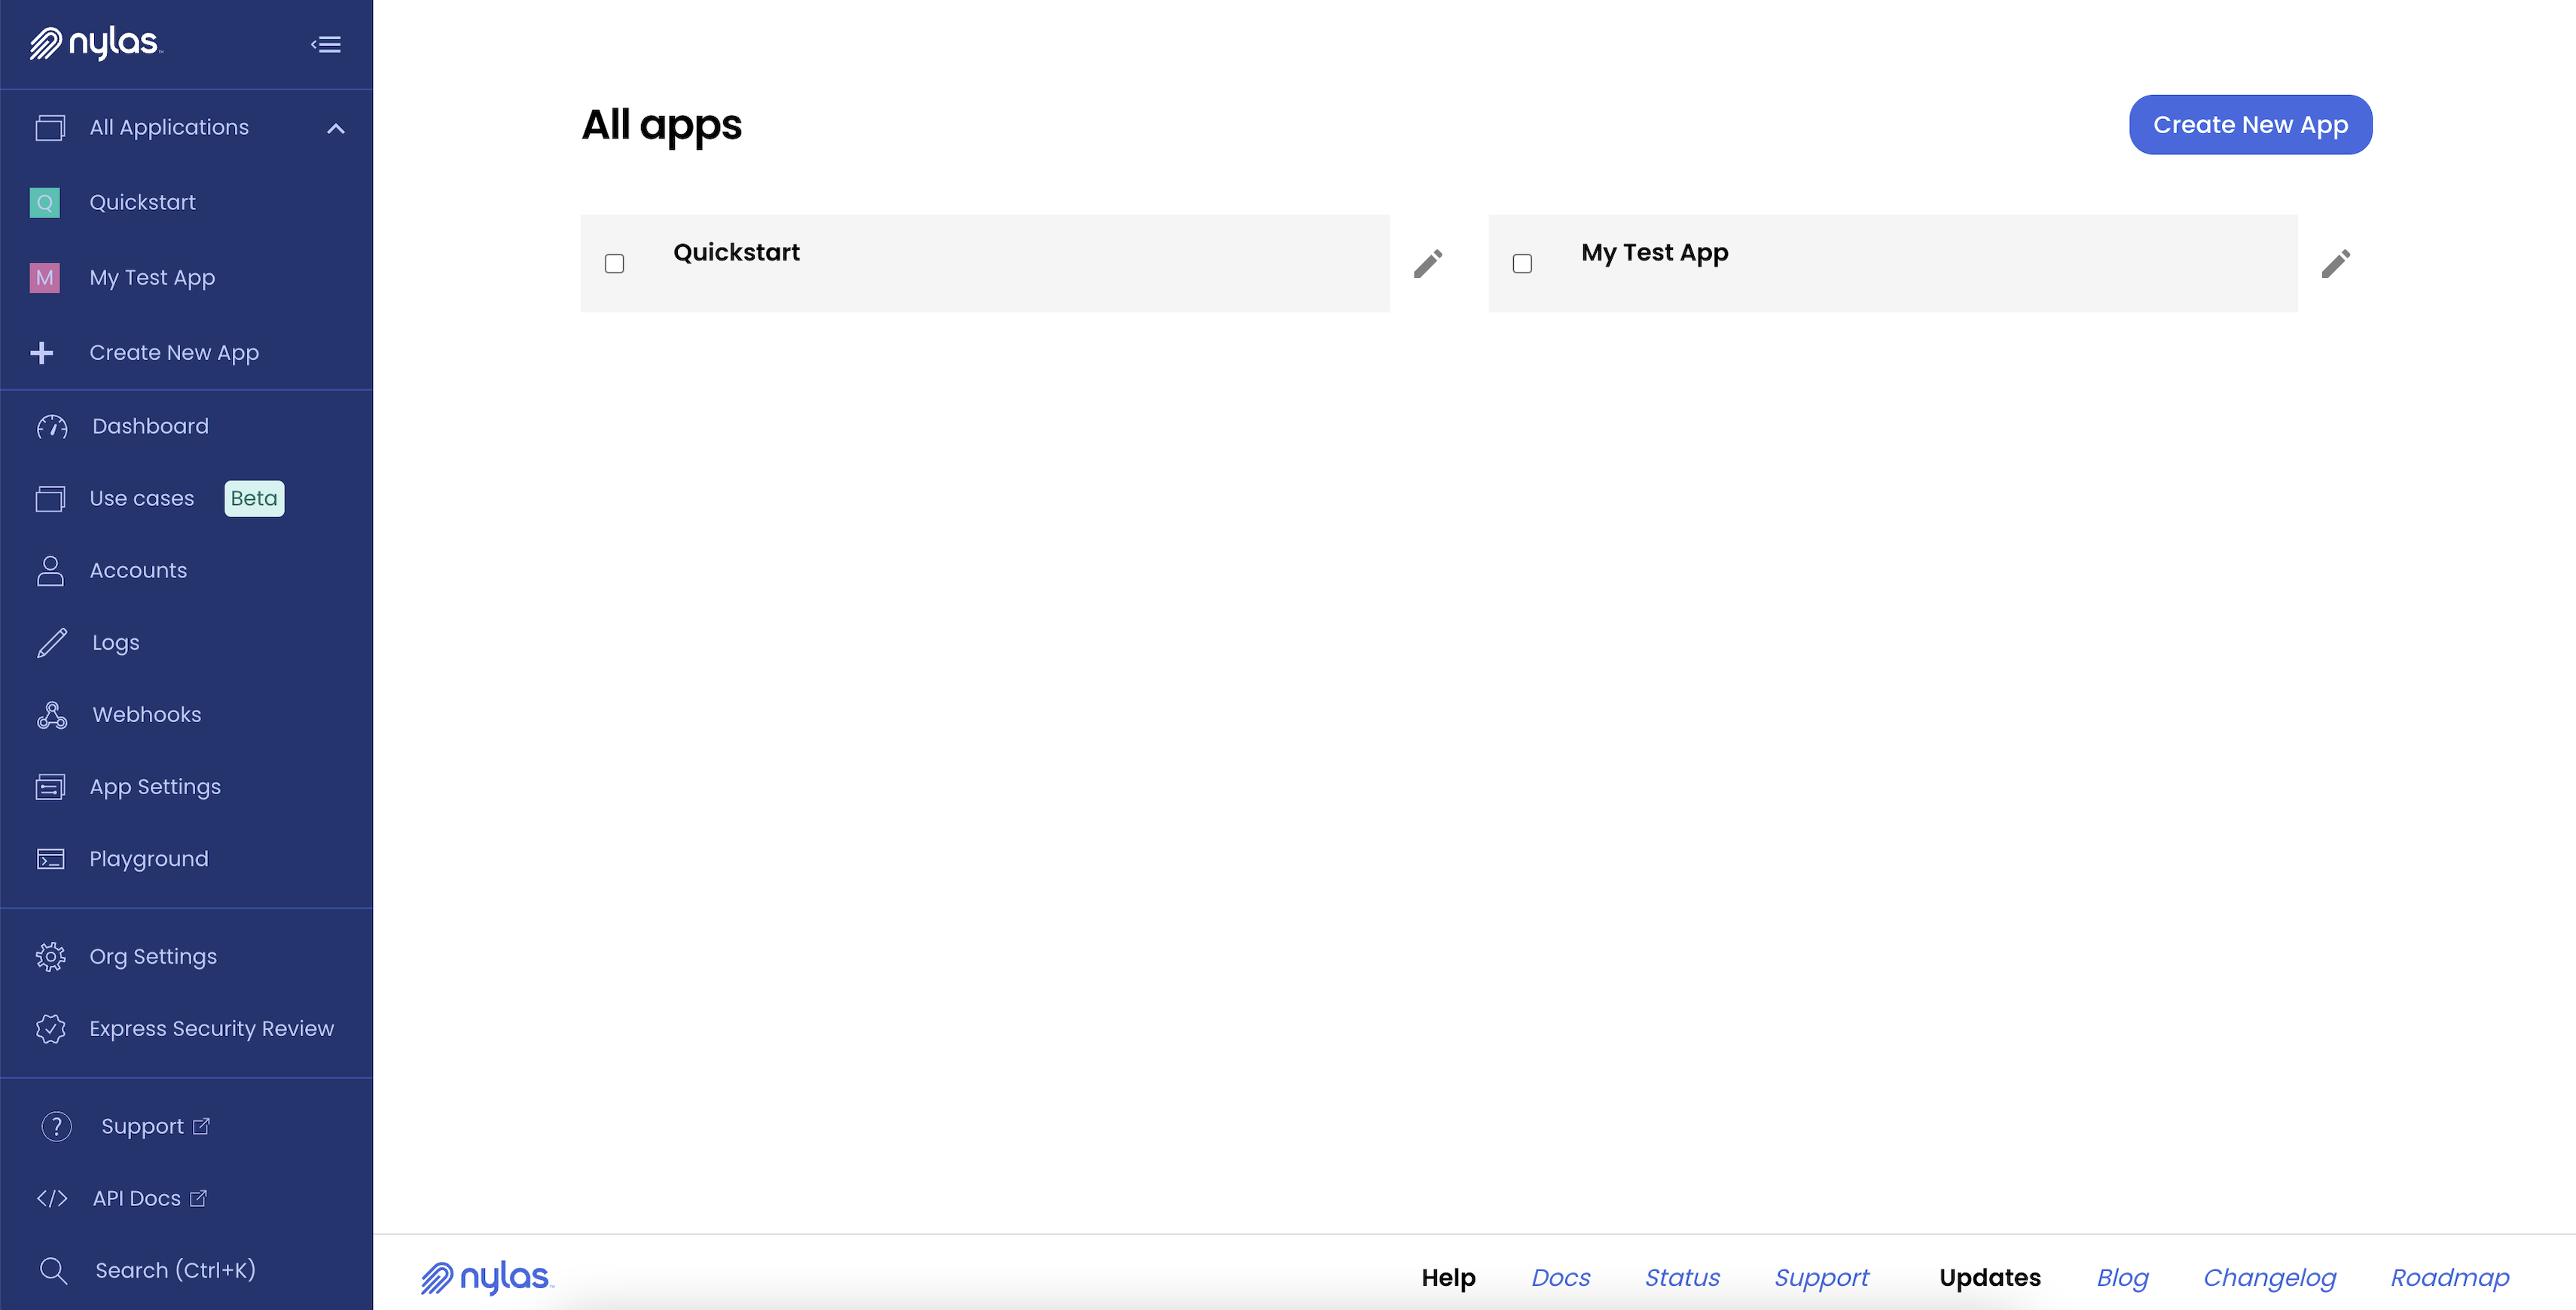Edit My Test App with pencil icon
Screen dimensions: 2576x1310
pos(2335,262)
